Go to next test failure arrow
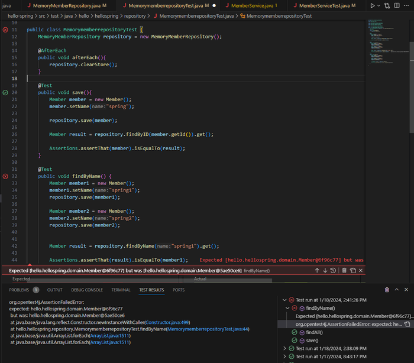This screenshot has width=414, height=363. [x=325, y=271]
